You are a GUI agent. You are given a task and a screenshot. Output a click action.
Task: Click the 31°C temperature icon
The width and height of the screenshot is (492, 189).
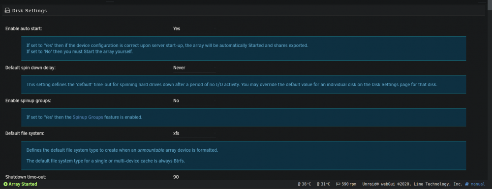[x=318, y=184]
